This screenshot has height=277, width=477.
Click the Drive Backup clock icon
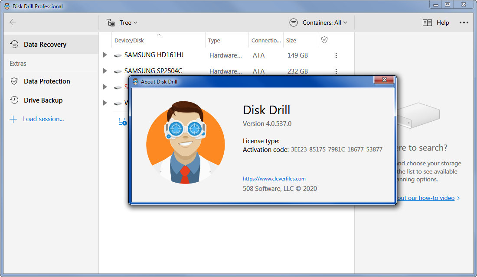pos(14,100)
